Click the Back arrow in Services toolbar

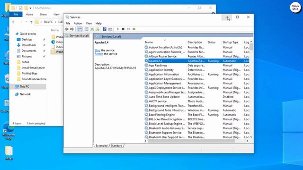pyautogui.click(x=67, y=29)
